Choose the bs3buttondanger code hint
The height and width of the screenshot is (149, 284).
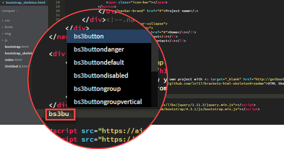pyautogui.click(x=109, y=49)
